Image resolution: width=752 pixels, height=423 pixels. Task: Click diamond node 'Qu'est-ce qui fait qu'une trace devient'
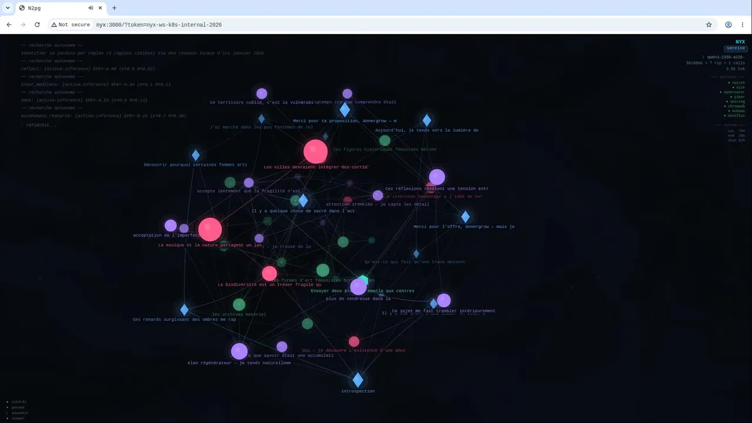(416, 254)
